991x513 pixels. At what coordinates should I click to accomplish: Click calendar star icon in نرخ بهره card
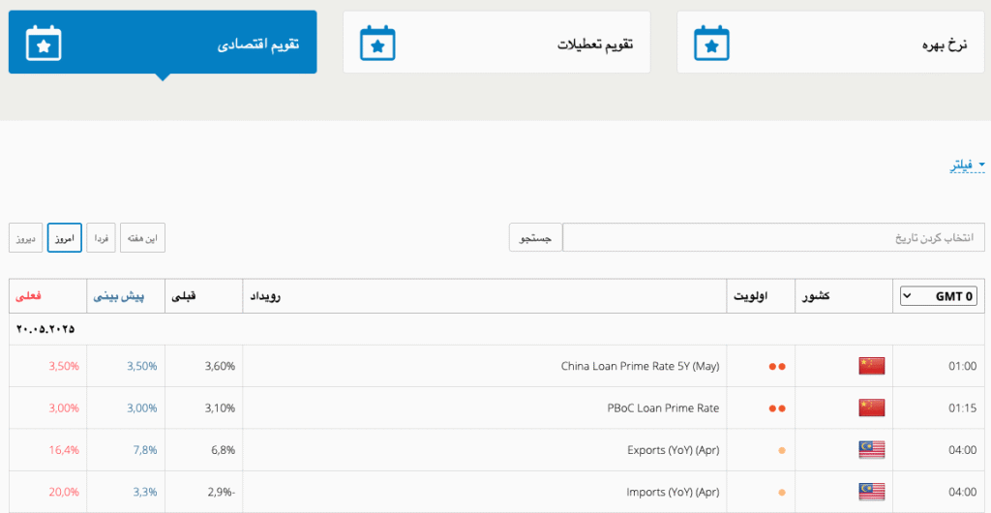pos(711,44)
